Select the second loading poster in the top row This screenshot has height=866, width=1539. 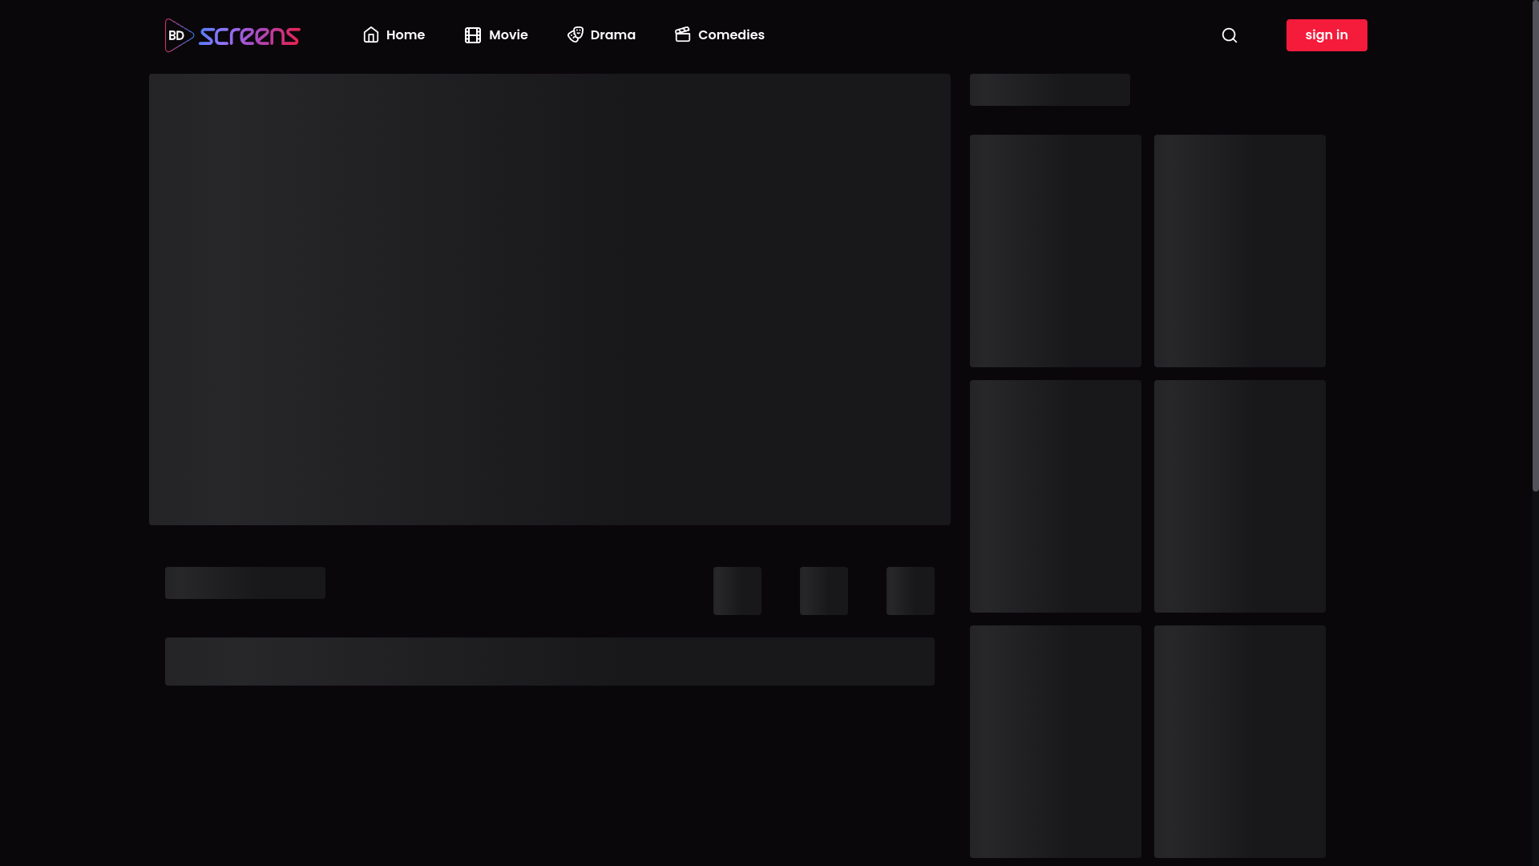(1239, 251)
